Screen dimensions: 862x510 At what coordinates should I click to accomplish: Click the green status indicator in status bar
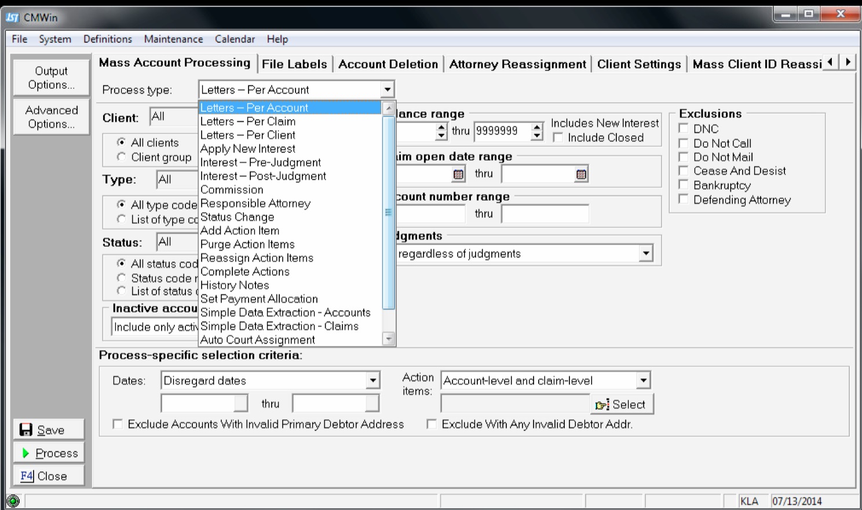[13, 501]
